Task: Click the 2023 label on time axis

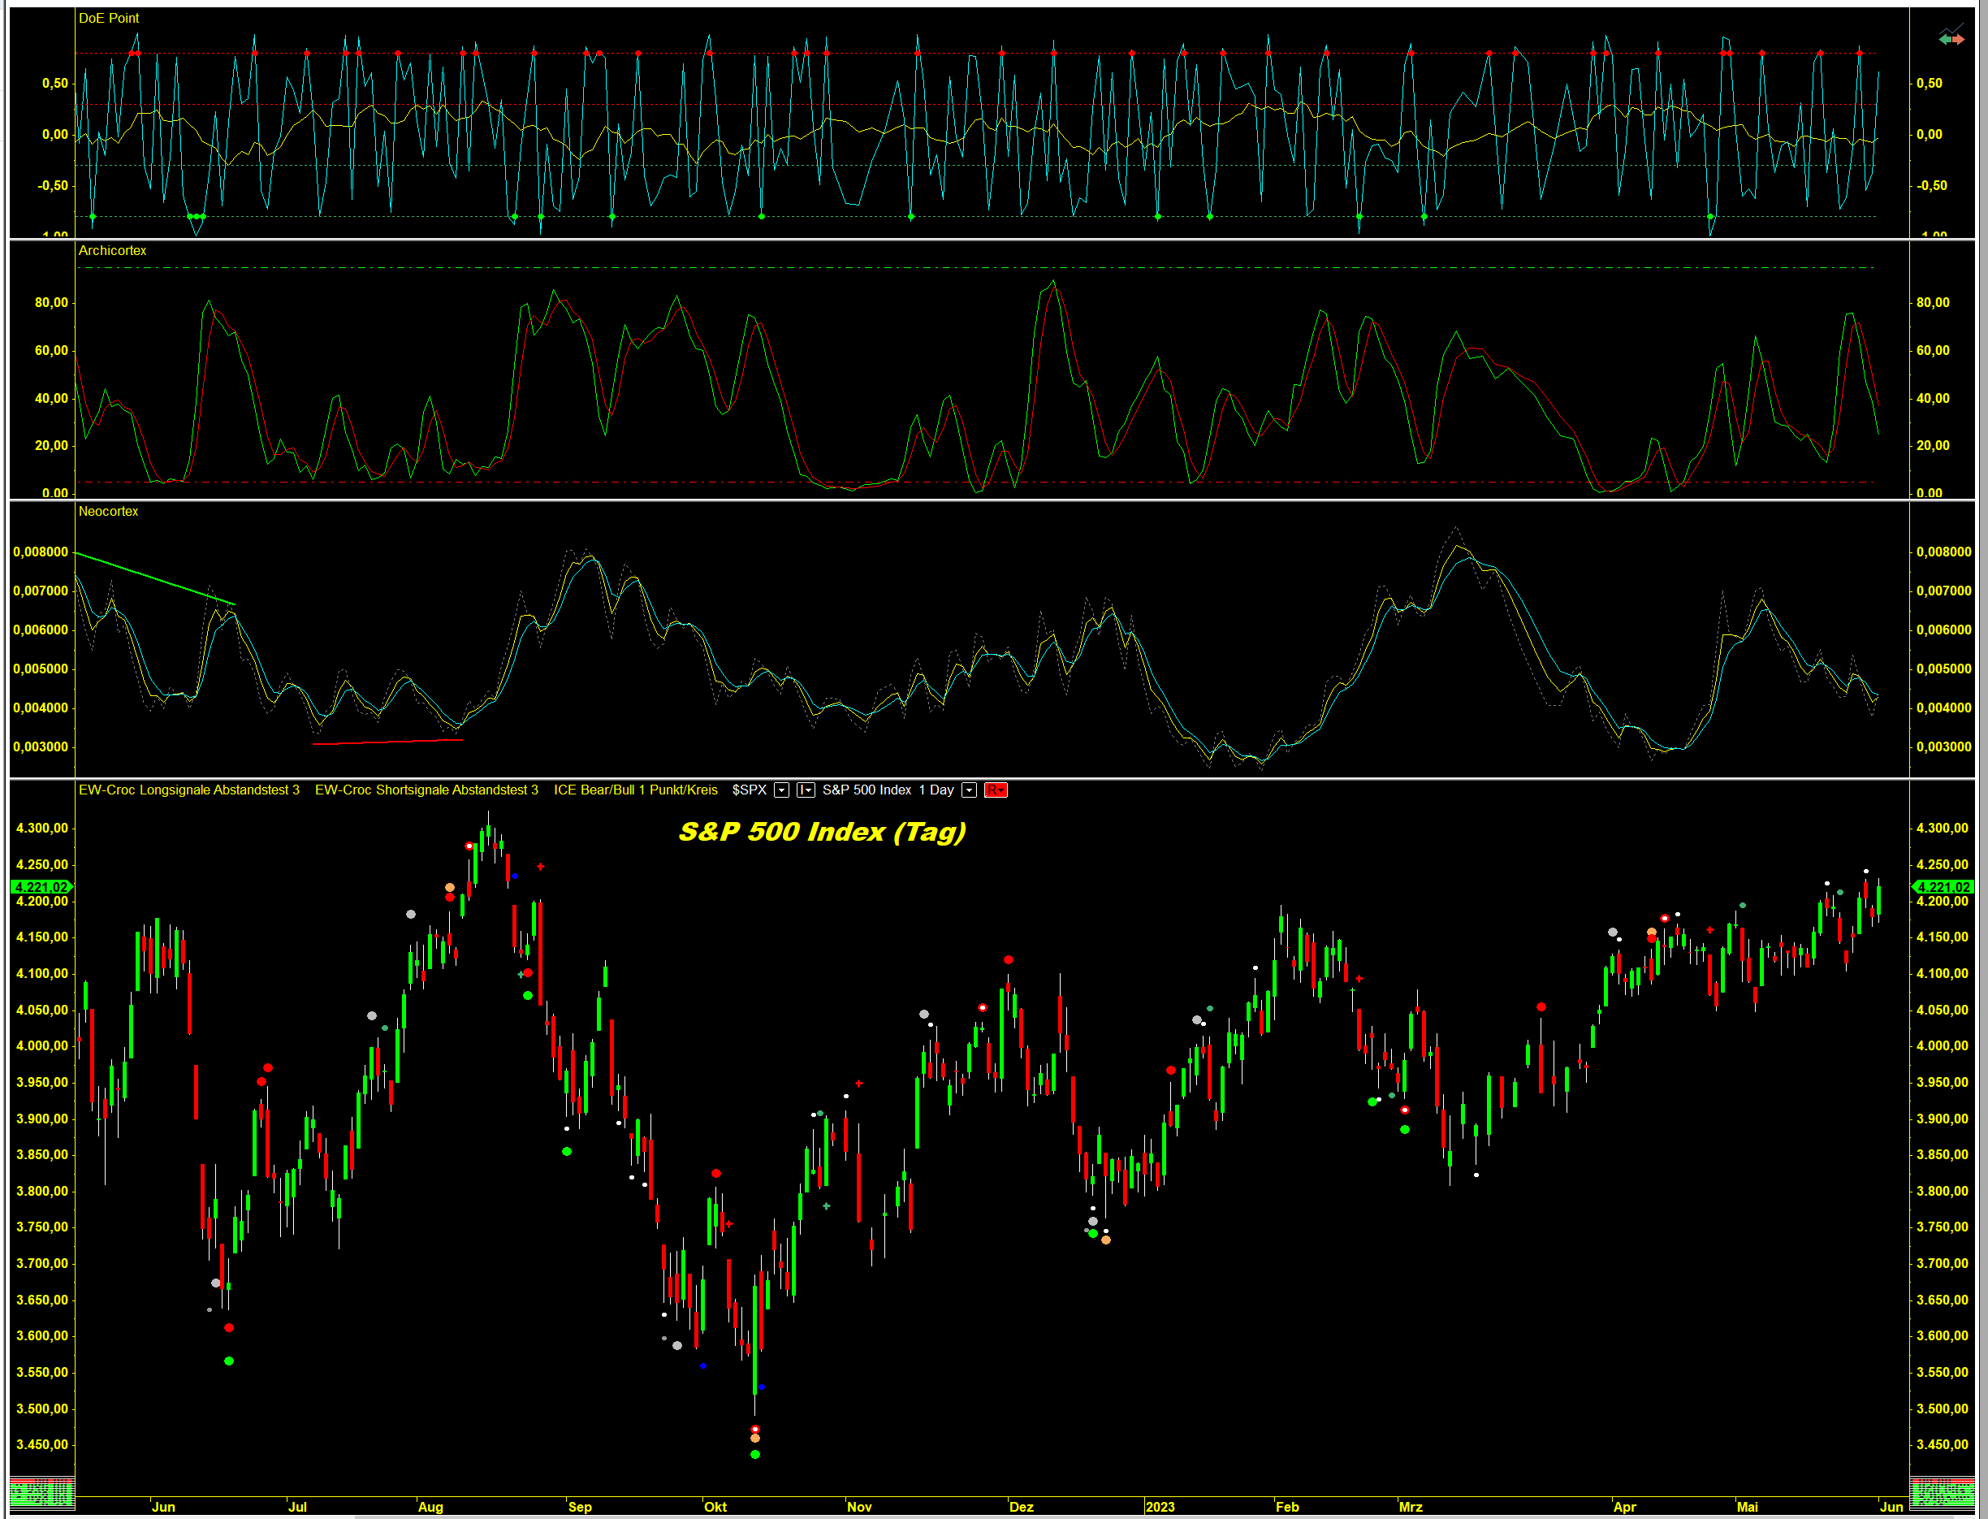Action: point(1159,1508)
